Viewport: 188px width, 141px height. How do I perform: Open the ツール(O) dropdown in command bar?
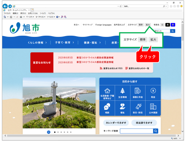pyautogui.click(x=51, y=17)
